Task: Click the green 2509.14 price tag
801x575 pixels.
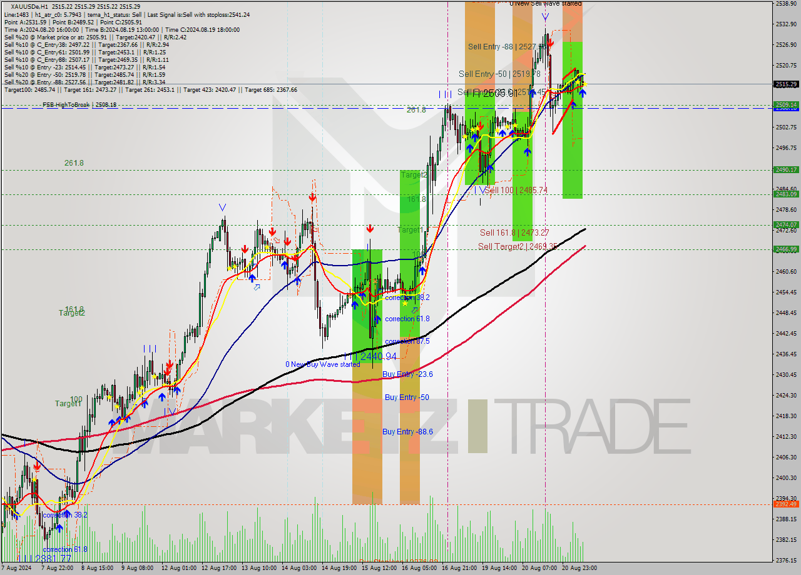Action: pos(786,104)
